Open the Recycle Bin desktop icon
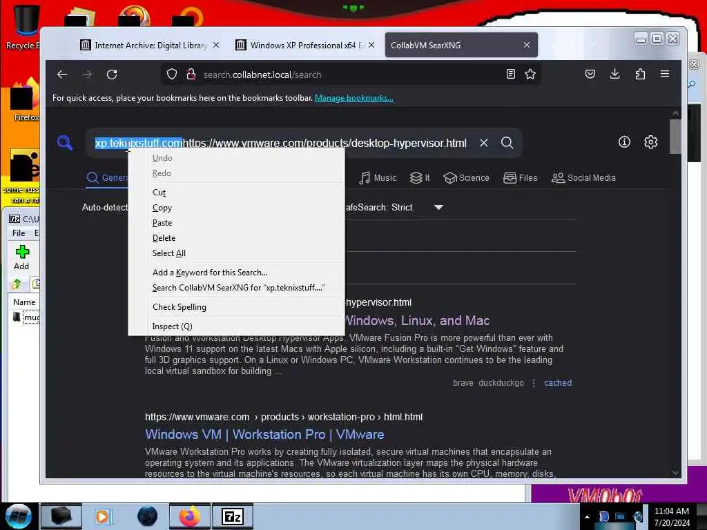This screenshot has width=707, height=530. (x=24, y=26)
